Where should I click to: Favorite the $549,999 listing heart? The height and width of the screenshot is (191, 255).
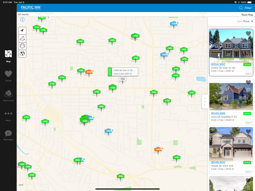(x=248, y=83)
